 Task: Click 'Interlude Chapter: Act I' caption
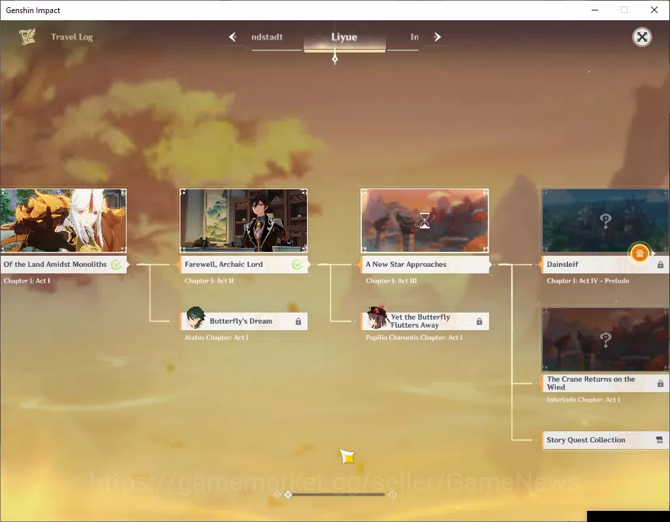(x=584, y=400)
